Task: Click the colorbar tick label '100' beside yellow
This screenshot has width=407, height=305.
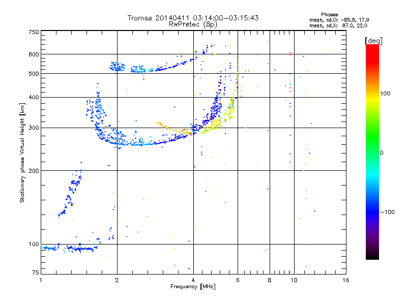Action: click(x=385, y=94)
